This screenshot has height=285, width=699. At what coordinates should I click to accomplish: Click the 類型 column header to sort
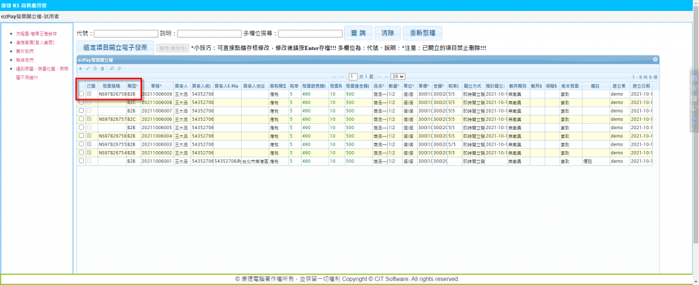tap(132, 85)
